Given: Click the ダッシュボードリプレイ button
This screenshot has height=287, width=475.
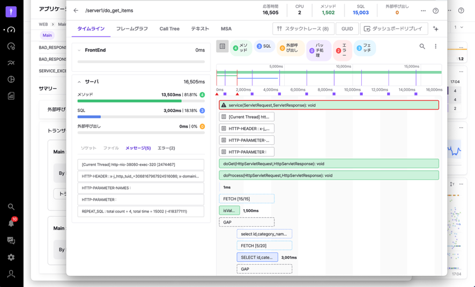Looking at the screenshot, I should click(393, 28).
